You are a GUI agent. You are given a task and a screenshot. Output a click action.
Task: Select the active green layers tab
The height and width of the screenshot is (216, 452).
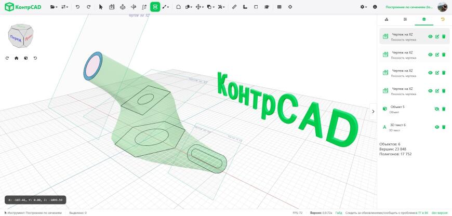(x=424, y=19)
